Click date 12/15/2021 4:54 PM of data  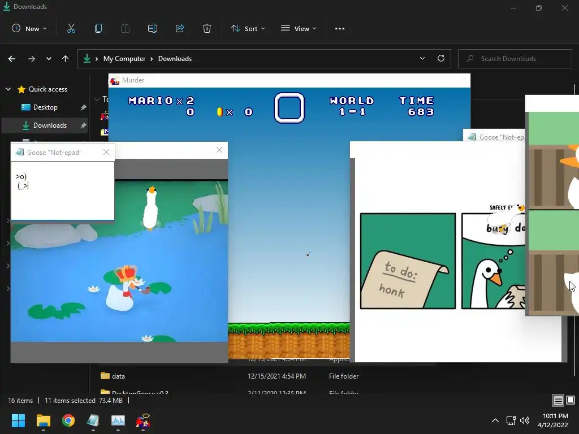[277, 376]
